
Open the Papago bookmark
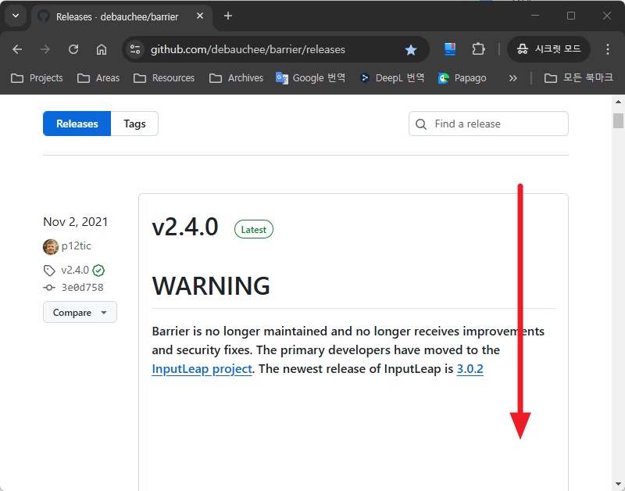(x=462, y=77)
